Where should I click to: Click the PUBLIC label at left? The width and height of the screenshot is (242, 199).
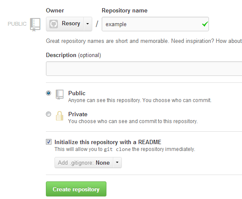pyautogui.click(x=17, y=24)
